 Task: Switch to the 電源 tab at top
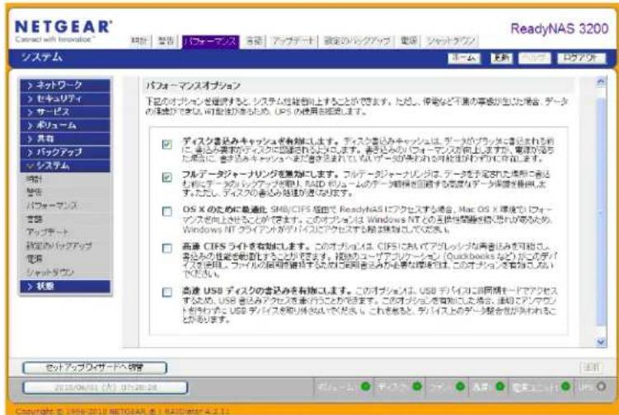(x=409, y=40)
